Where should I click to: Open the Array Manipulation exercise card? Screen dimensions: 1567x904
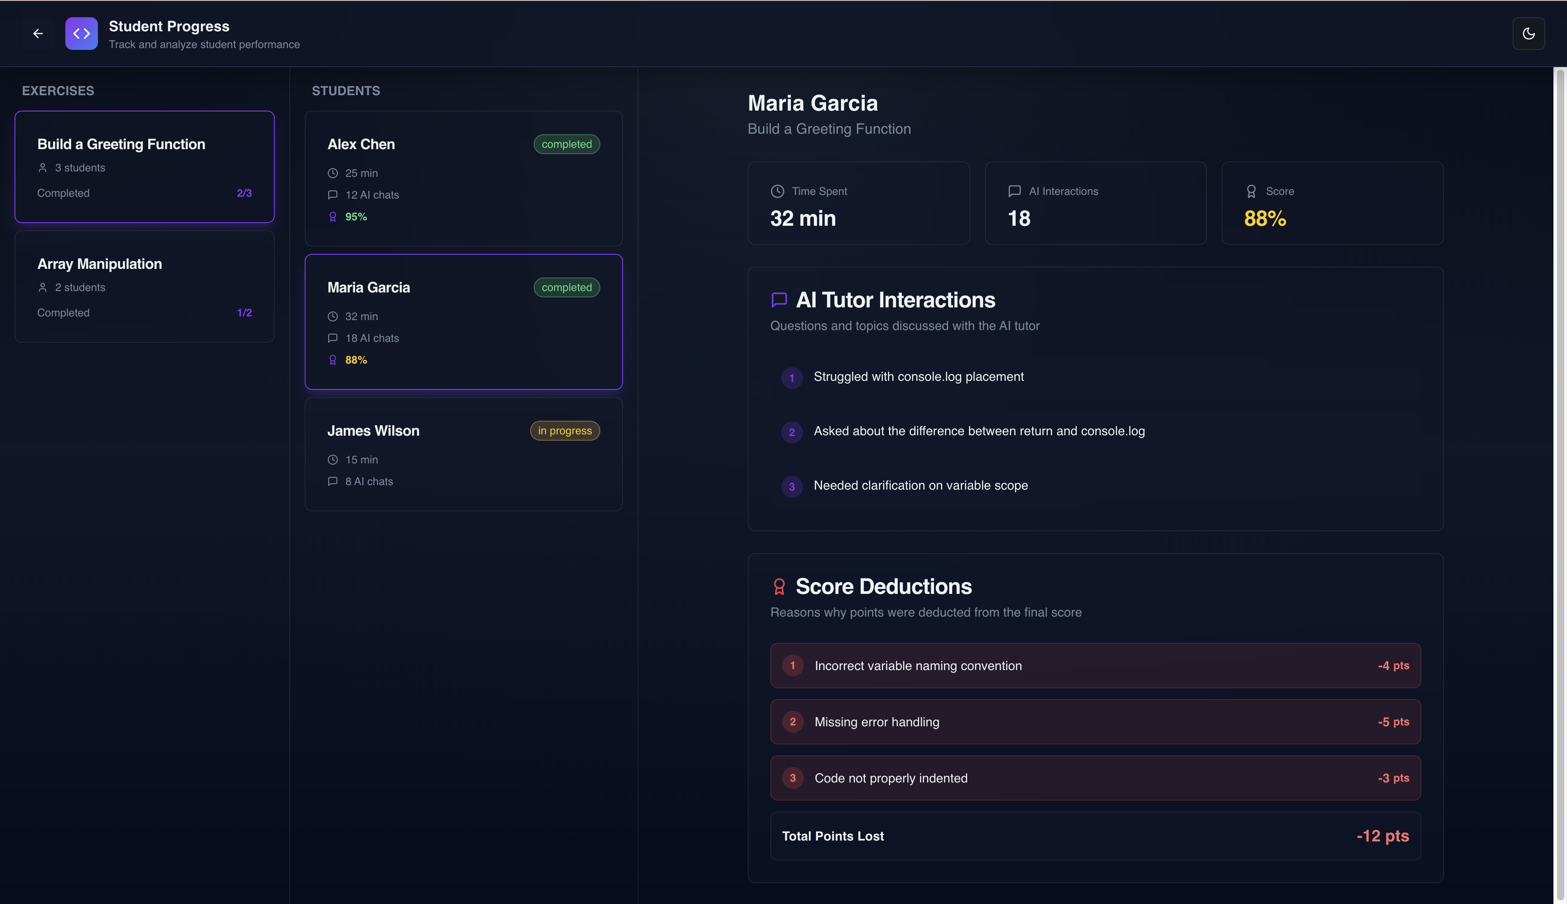click(x=145, y=286)
